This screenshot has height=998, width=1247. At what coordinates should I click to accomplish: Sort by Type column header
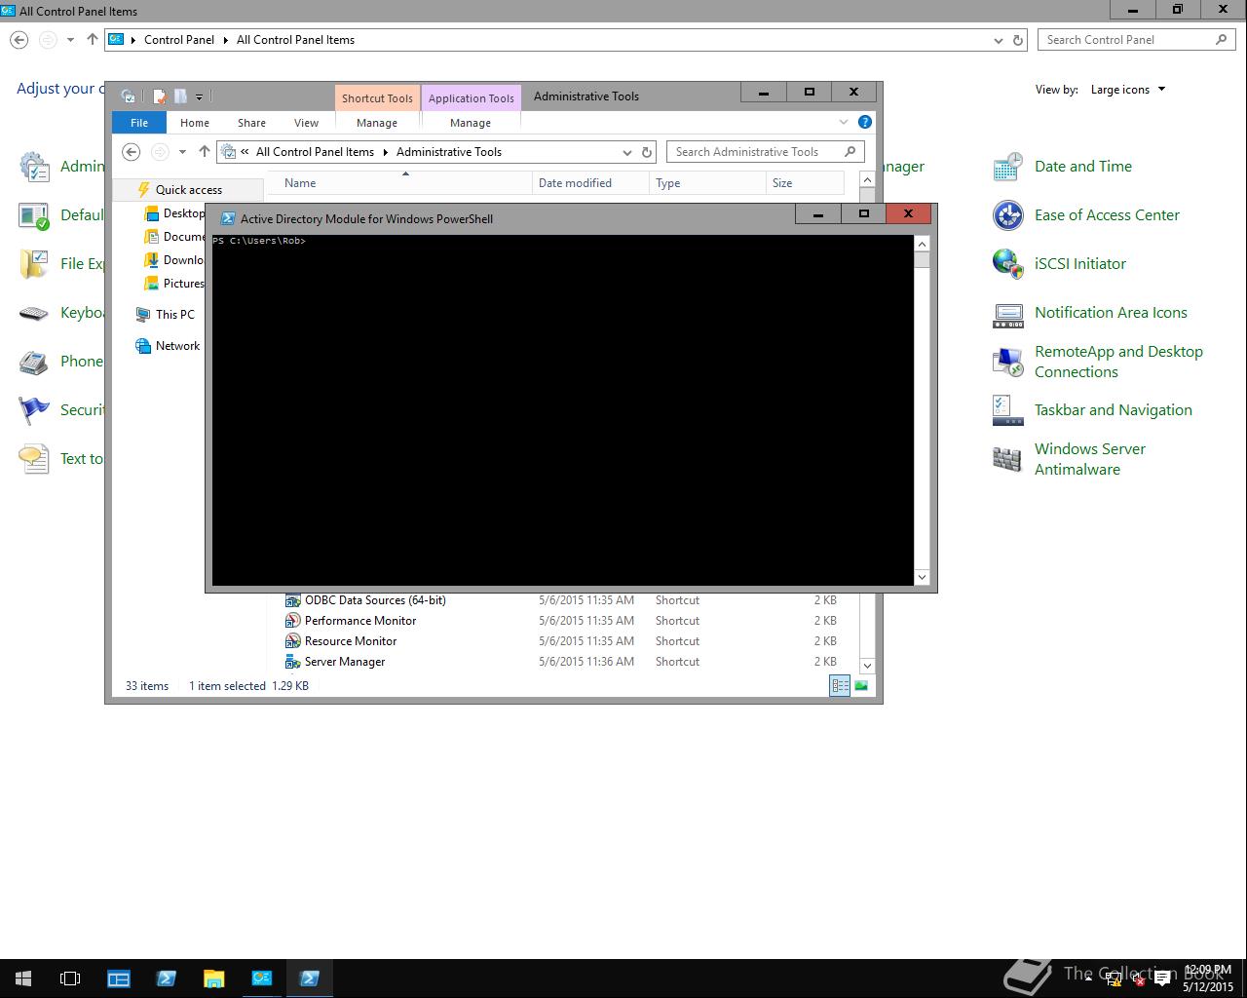pos(707,183)
